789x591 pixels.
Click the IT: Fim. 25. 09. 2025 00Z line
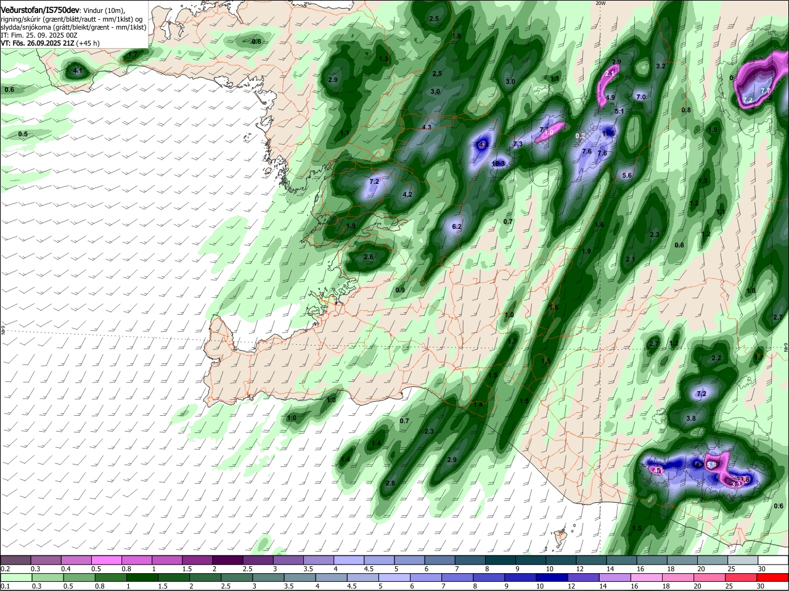[x=39, y=35]
